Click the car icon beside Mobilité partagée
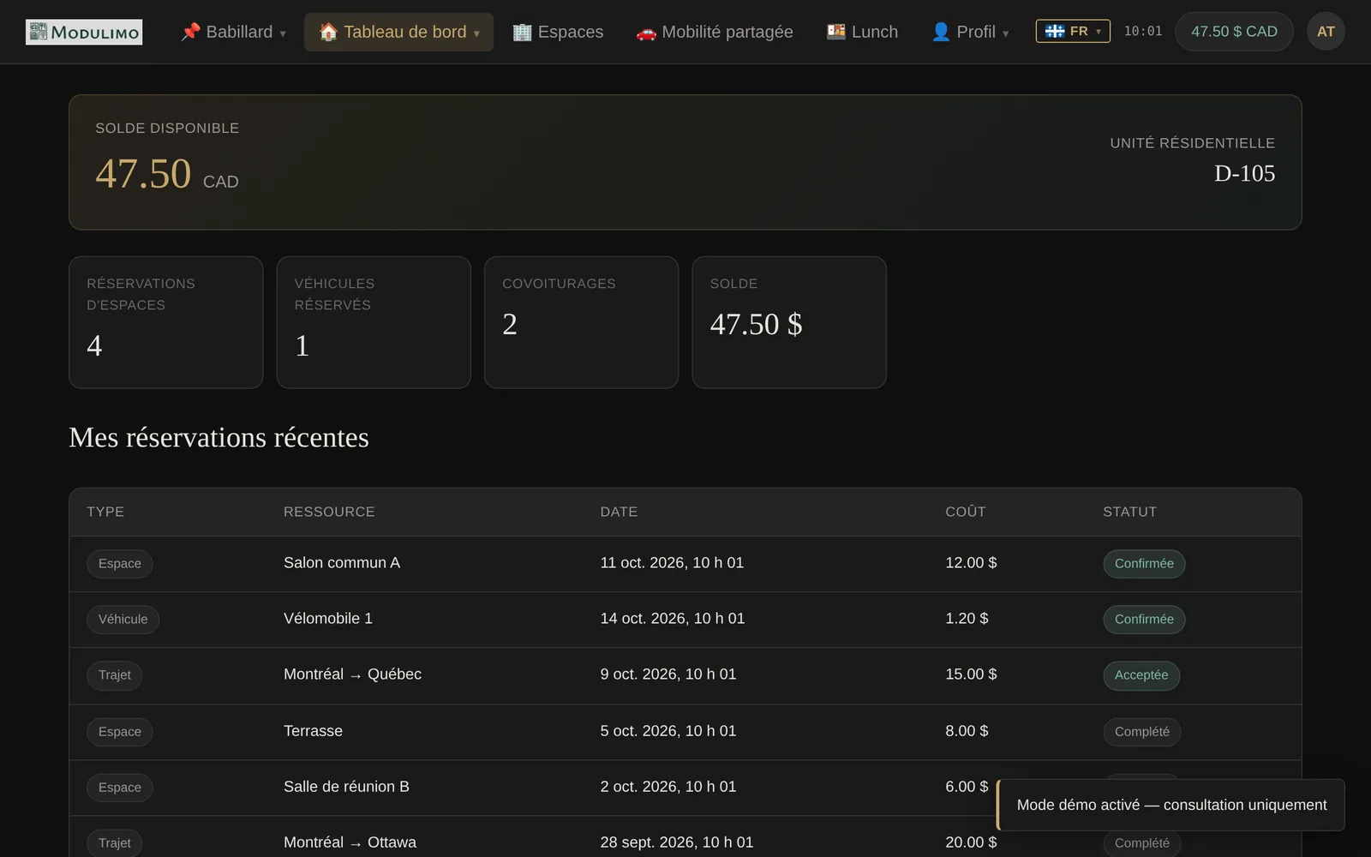 646,32
